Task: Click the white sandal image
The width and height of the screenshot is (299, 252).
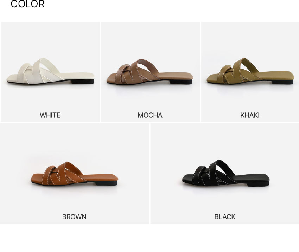Action: [50, 71]
